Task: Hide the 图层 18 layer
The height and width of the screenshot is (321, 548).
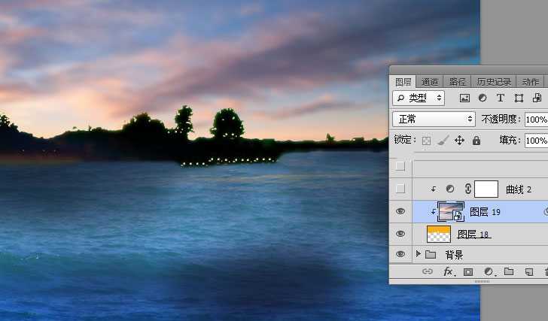Action: click(400, 234)
